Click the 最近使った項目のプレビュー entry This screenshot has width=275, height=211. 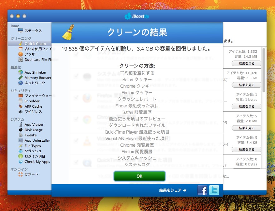pyautogui.click(x=137, y=119)
